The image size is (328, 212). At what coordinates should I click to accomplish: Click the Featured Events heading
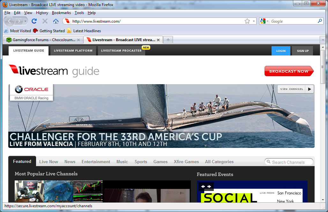[215, 174]
